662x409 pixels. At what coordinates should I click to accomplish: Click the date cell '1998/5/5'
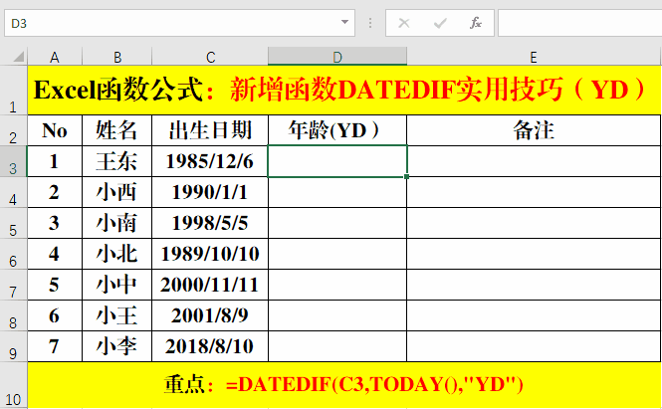click(x=210, y=223)
